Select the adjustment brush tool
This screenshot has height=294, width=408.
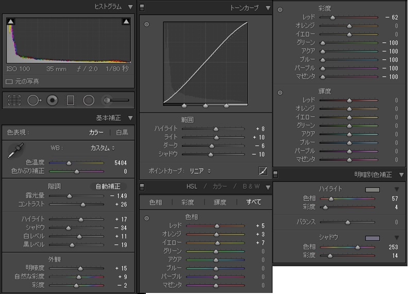pos(116,100)
